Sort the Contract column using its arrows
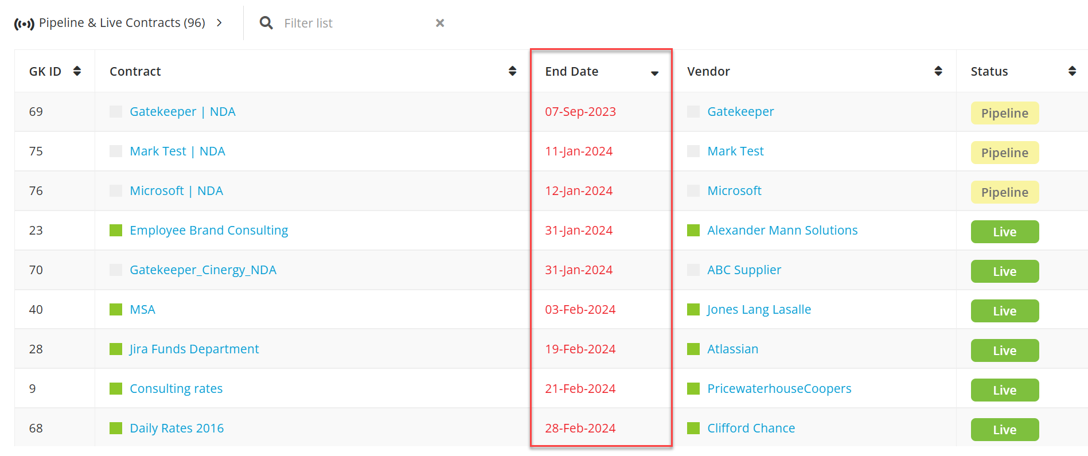The height and width of the screenshot is (456, 1088). 512,71
